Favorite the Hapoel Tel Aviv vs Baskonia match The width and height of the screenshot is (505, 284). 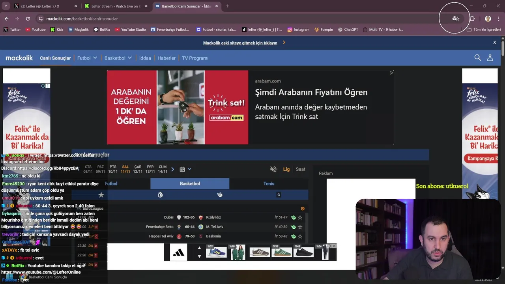[x=300, y=236]
